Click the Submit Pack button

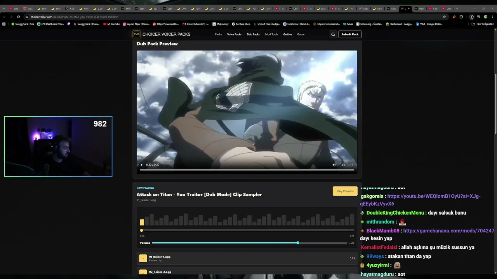click(x=350, y=34)
